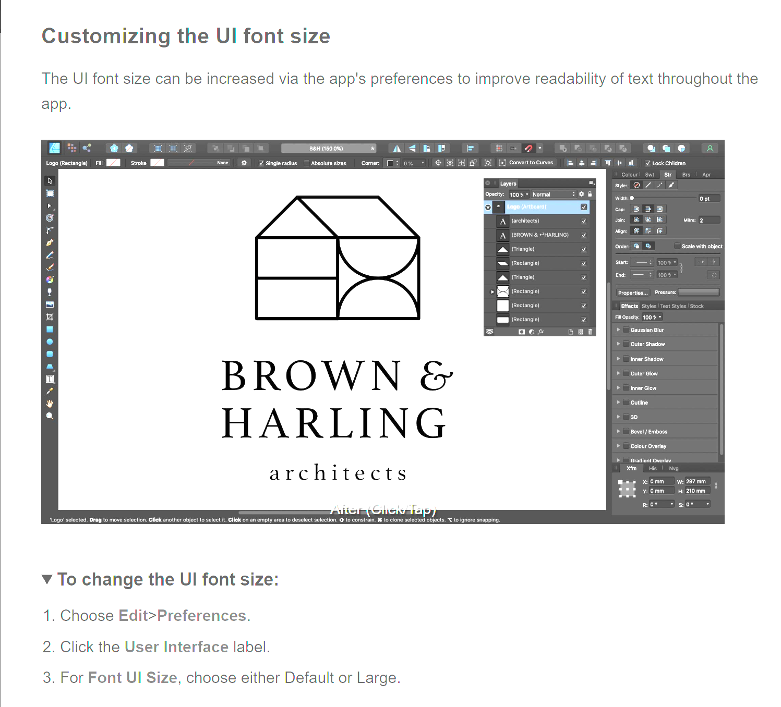Select the Move tool
The height and width of the screenshot is (707, 781).
tap(50, 180)
